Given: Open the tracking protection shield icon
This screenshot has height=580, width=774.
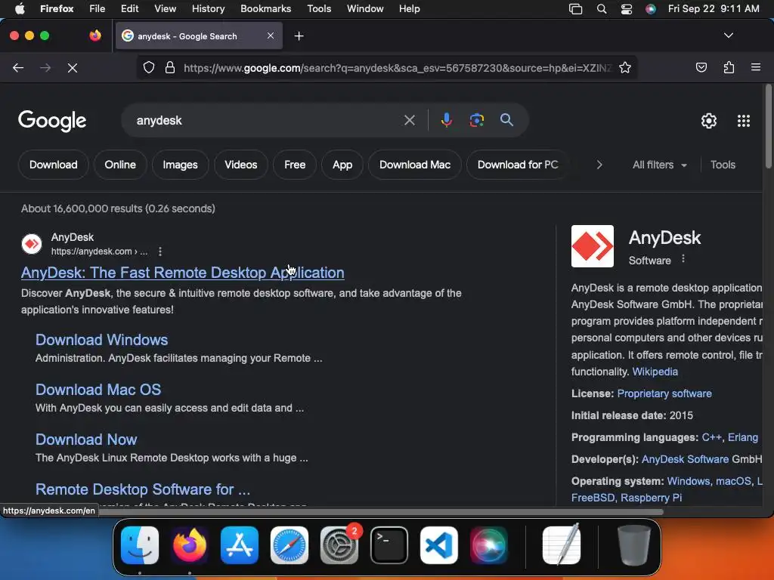Looking at the screenshot, I should [149, 67].
